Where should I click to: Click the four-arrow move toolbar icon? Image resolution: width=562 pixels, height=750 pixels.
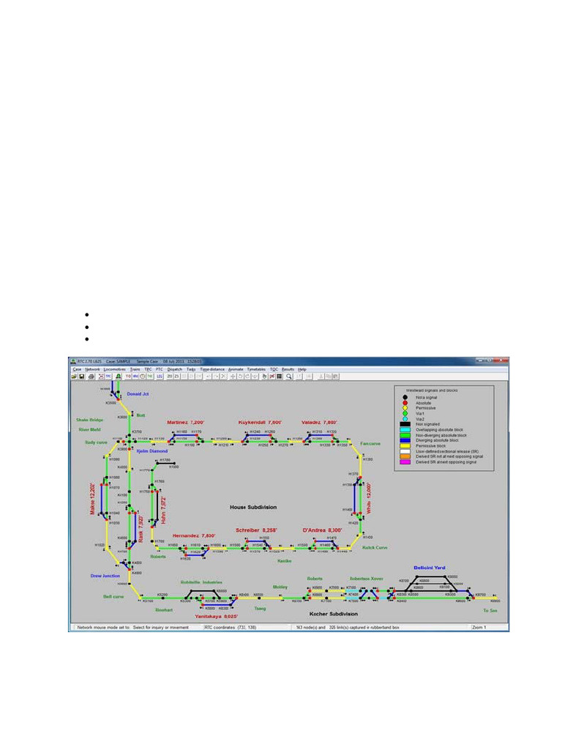click(x=233, y=376)
